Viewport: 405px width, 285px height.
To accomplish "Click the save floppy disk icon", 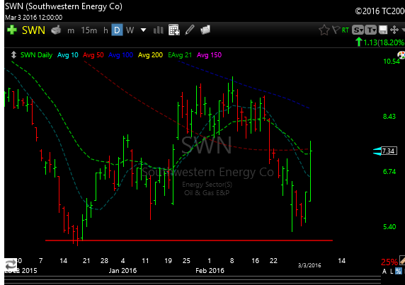I will coord(383,30).
